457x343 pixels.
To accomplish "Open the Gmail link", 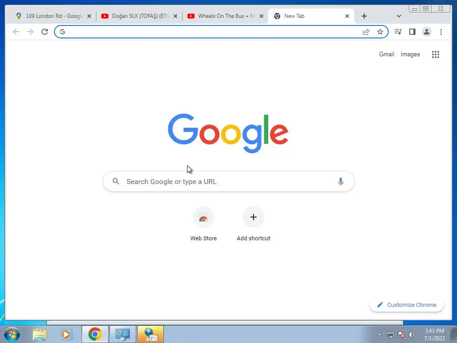I will [386, 54].
